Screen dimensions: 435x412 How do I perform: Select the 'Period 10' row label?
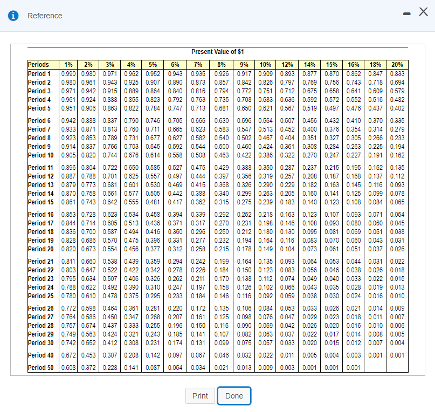tap(40, 155)
